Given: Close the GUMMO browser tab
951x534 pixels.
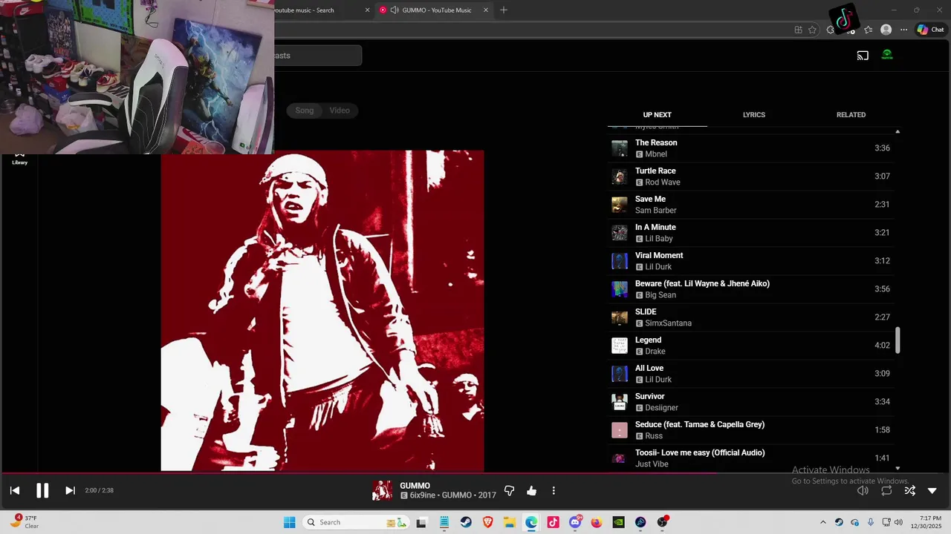Looking at the screenshot, I should click(486, 10).
